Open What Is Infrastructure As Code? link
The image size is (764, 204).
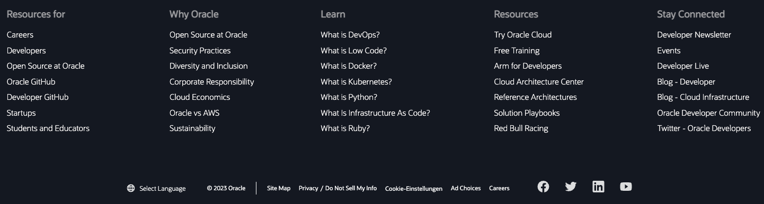pyautogui.click(x=375, y=113)
